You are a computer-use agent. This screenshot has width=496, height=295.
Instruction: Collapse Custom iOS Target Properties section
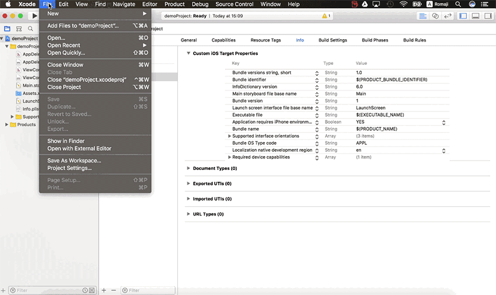(x=188, y=53)
